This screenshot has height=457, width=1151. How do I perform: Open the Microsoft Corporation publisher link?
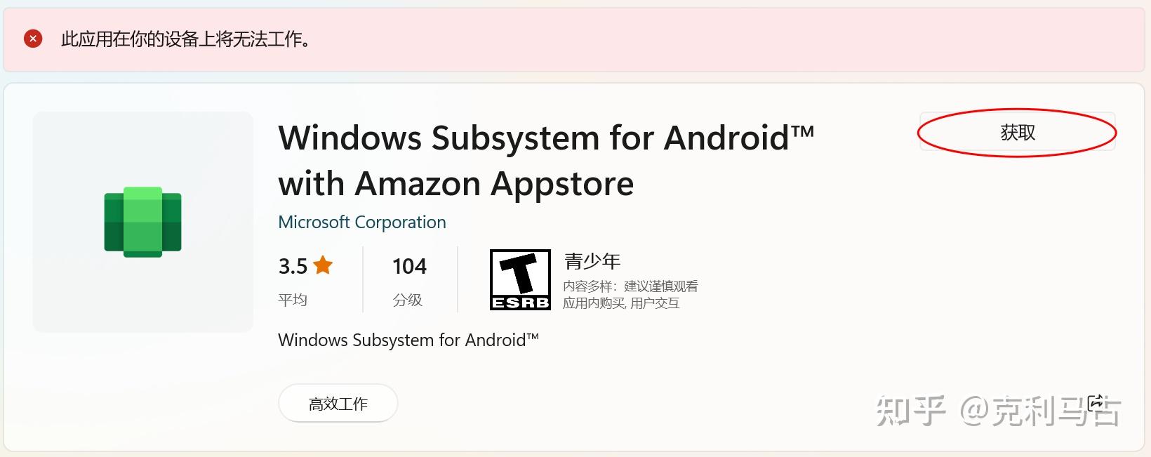point(361,222)
